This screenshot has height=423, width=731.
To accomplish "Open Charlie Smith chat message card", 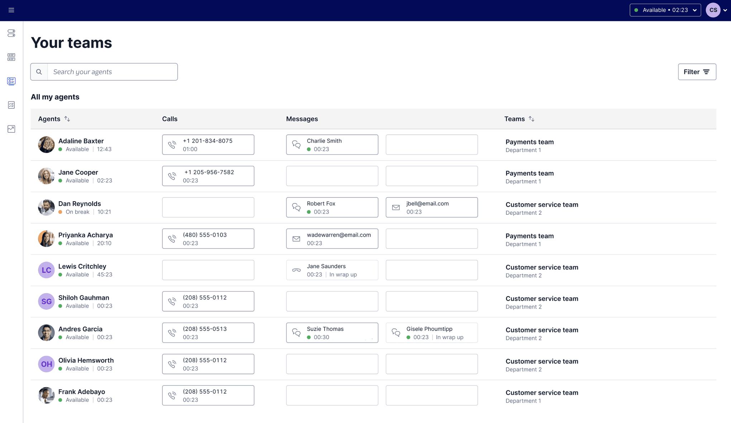I will [x=332, y=144].
